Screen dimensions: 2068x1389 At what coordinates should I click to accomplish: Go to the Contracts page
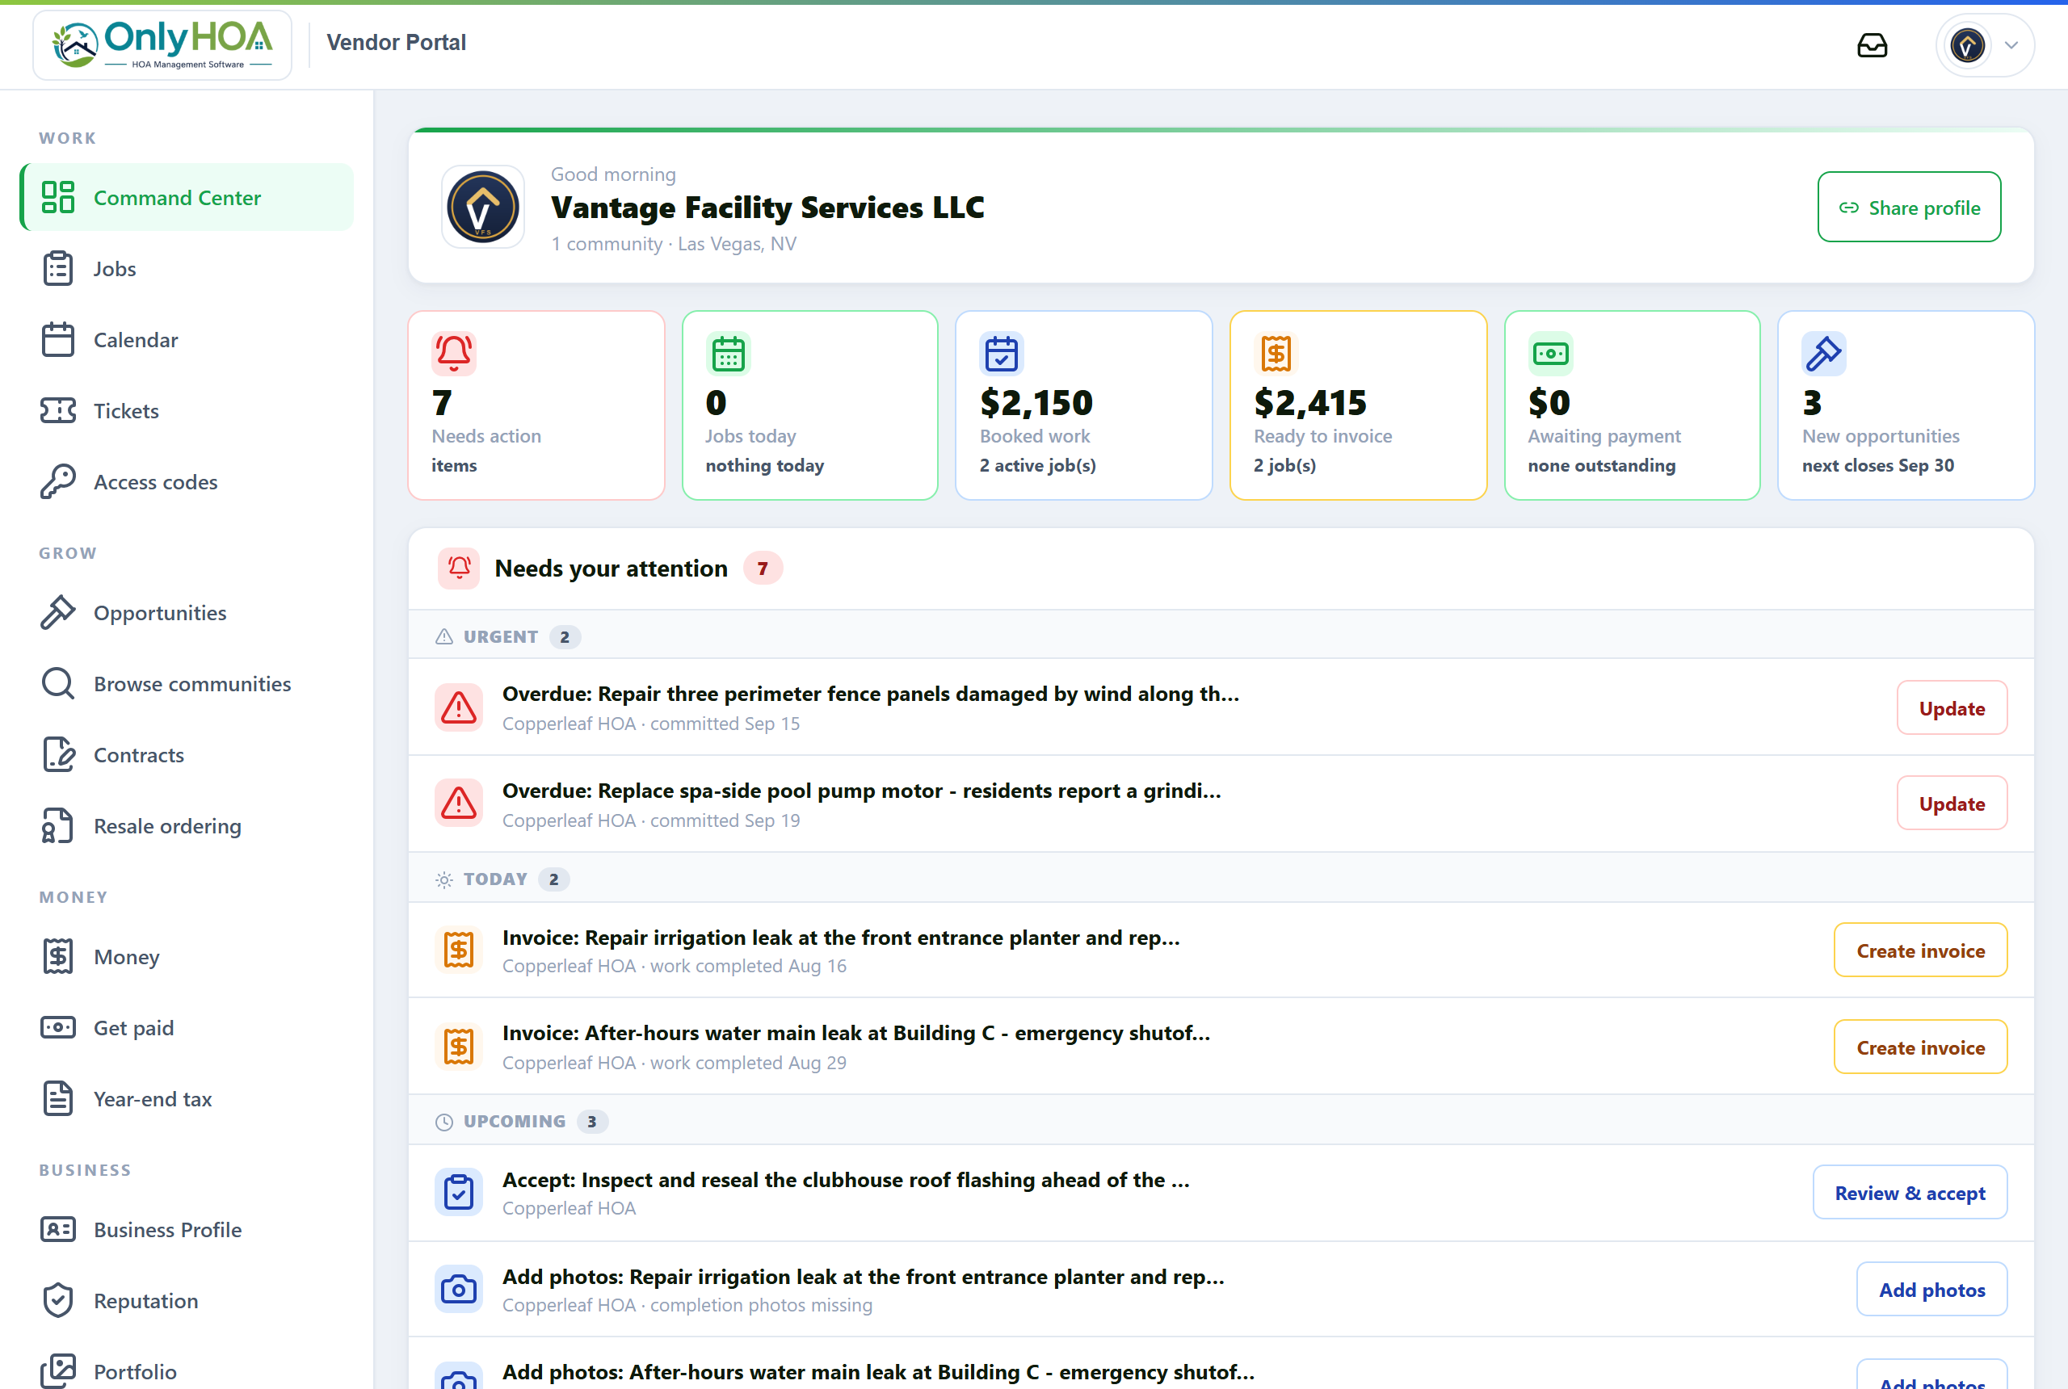188,755
